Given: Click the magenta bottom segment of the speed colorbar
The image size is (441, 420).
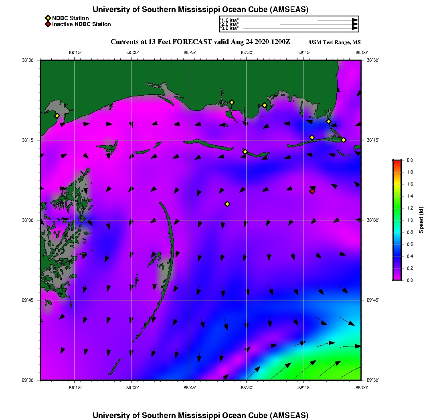Looking at the screenshot, I should coord(397,276).
